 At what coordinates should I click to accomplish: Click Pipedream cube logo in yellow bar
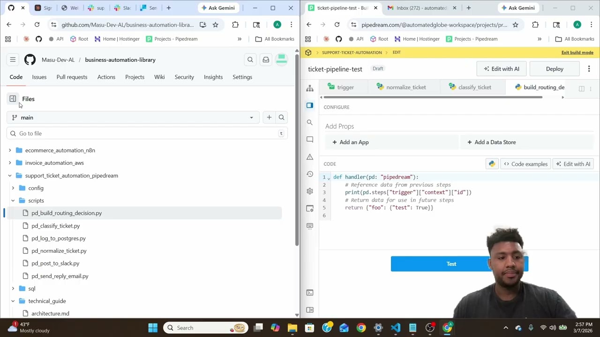coord(308,52)
